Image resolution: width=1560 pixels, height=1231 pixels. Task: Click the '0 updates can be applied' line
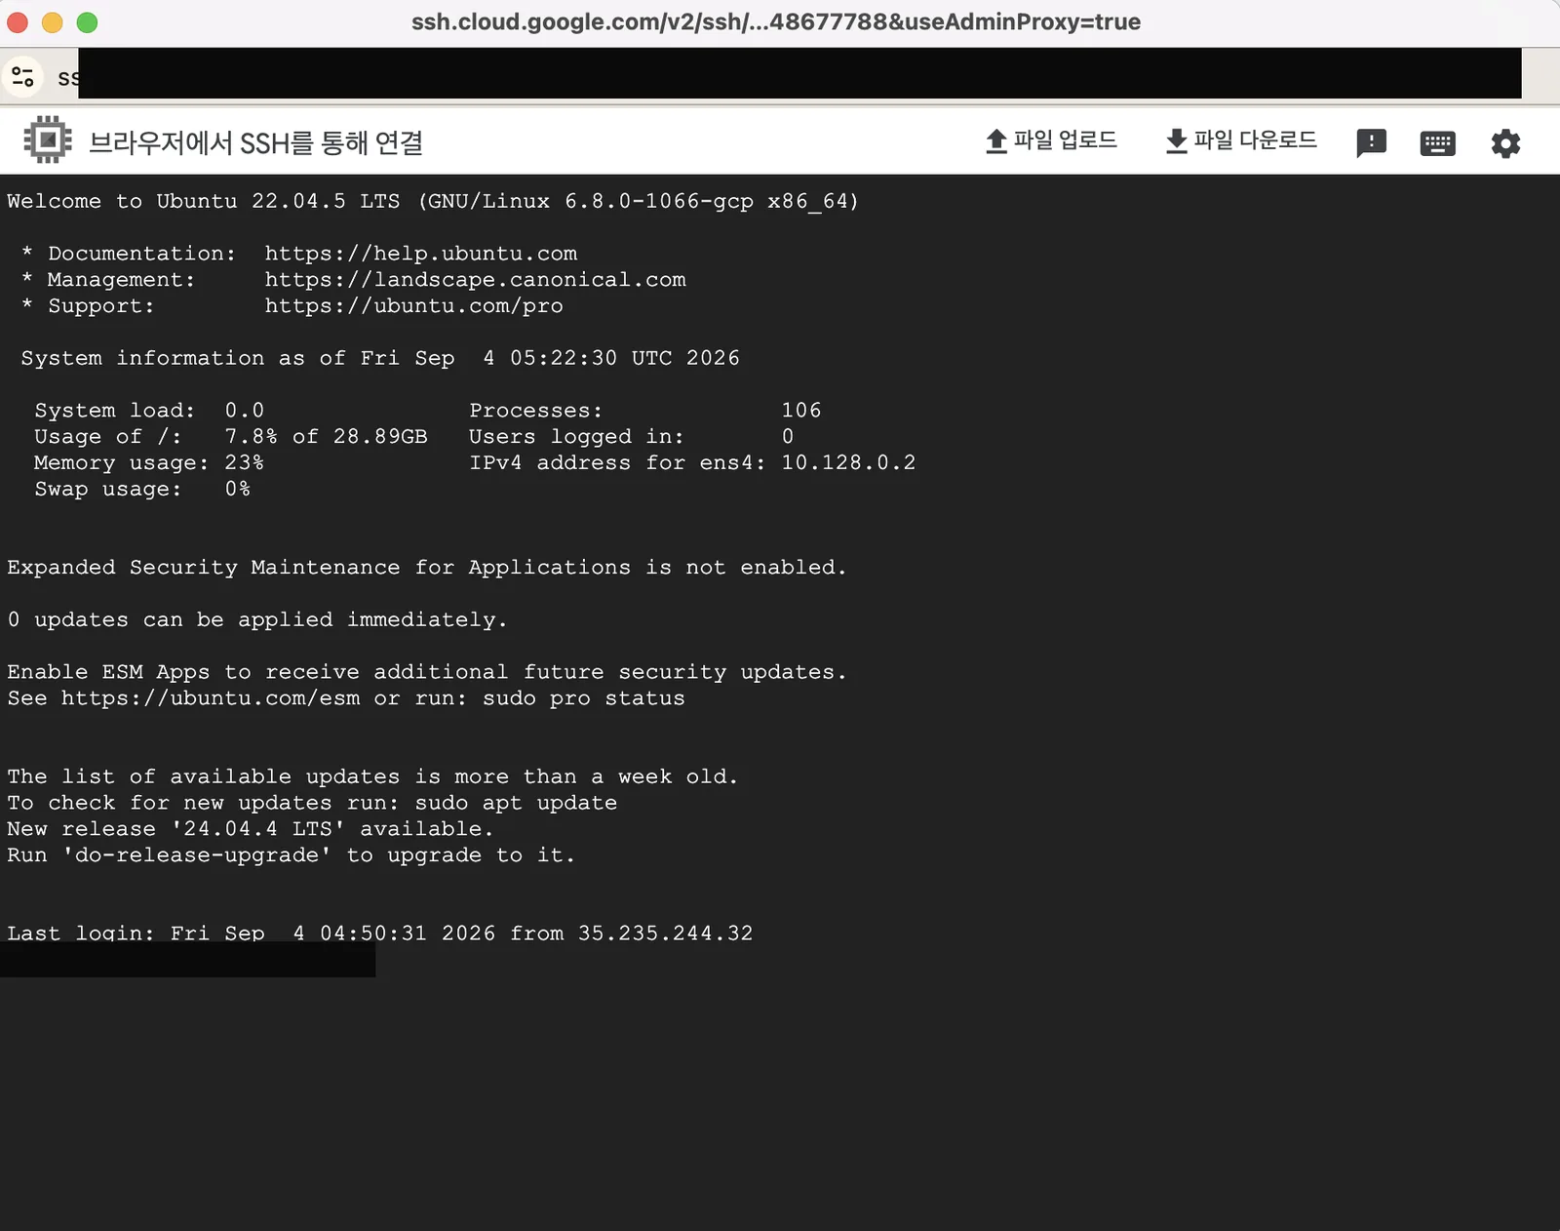(x=257, y=620)
